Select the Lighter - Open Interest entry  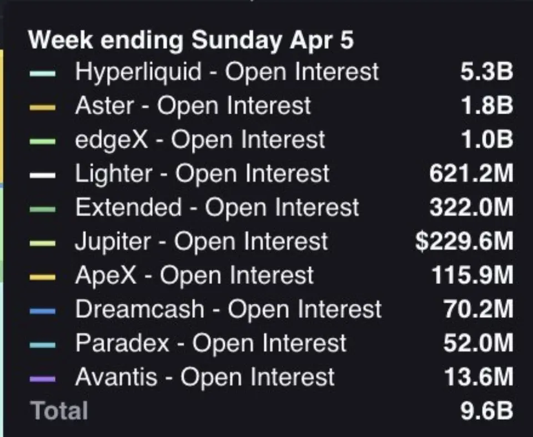(271, 174)
